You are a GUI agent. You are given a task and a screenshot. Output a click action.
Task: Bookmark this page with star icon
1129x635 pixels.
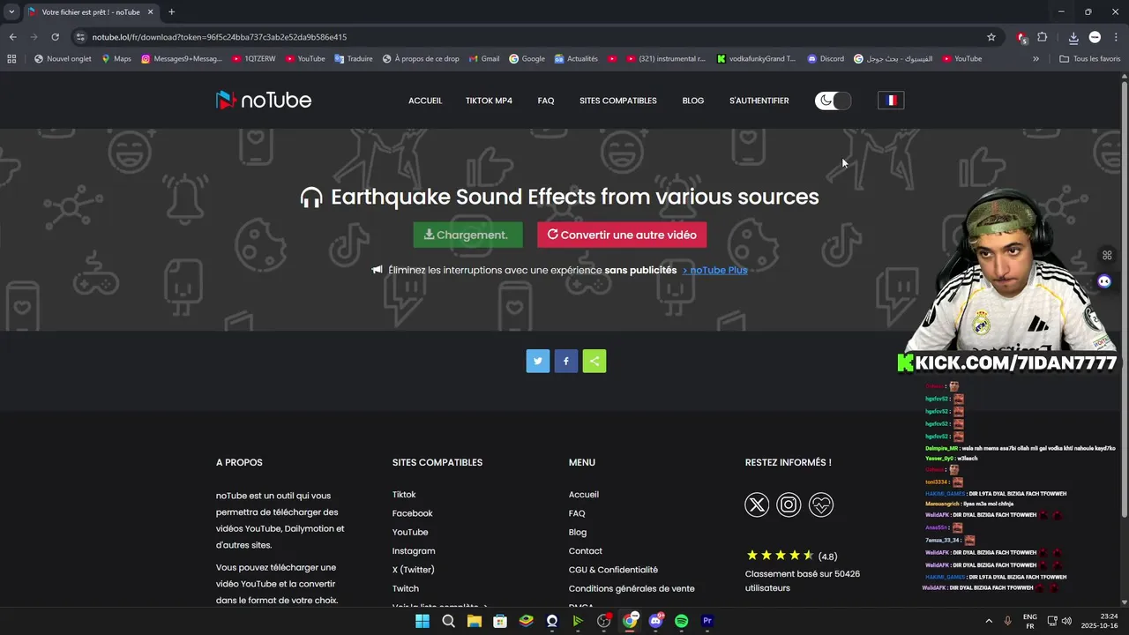coord(991,37)
